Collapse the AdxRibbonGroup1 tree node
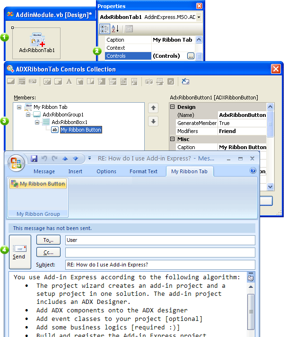Viewport: 305px width, 337px height. click(28, 115)
